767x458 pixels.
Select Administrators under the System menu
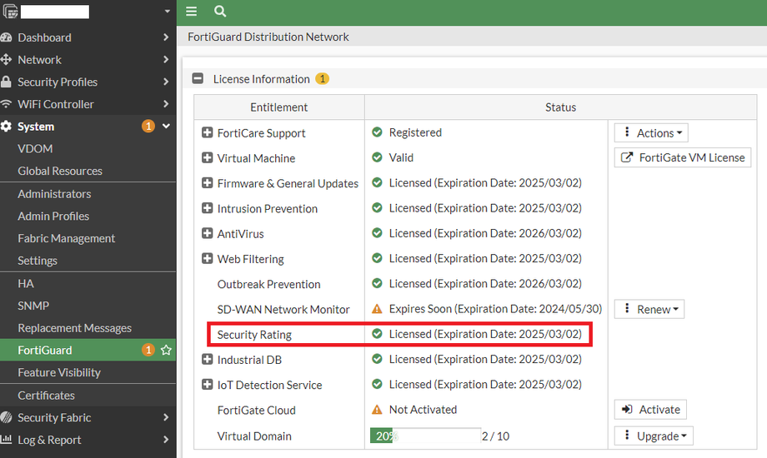click(x=54, y=193)
